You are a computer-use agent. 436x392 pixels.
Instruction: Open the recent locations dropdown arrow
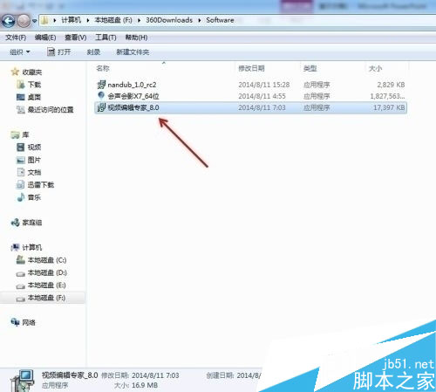pos(35,21)
